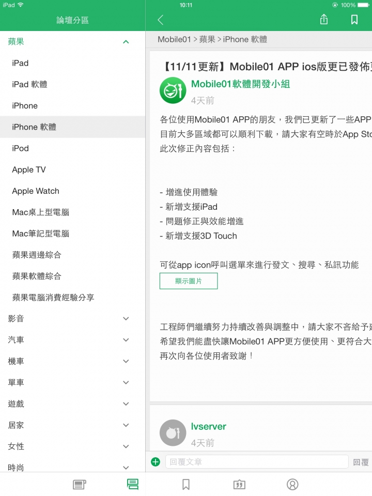
Task: Select the iPad 軟體 forum
Action: [x=72, y=84]
